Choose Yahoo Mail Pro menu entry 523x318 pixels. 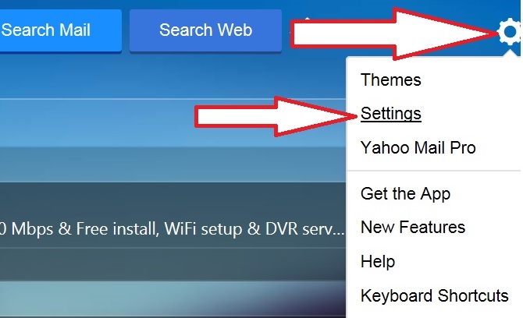pos(418,147)
